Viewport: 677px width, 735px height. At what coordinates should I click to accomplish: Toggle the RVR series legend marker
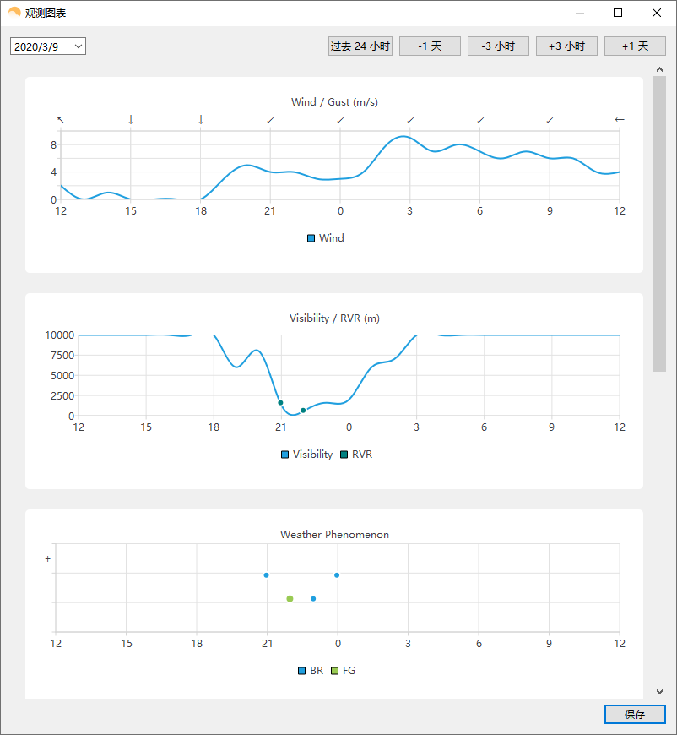pos(344,455)
